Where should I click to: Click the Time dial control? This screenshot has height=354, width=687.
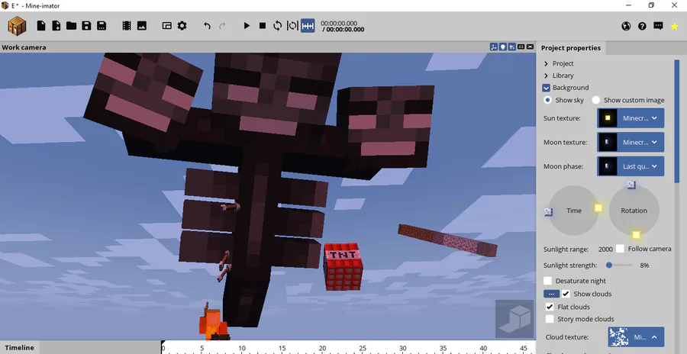[574, 211]
